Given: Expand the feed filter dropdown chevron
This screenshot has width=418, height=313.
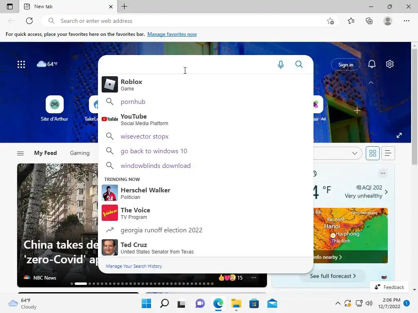Looking at the screenshot, I should point(355,153).
